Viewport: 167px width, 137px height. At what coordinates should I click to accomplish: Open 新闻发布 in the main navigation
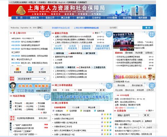34,18
